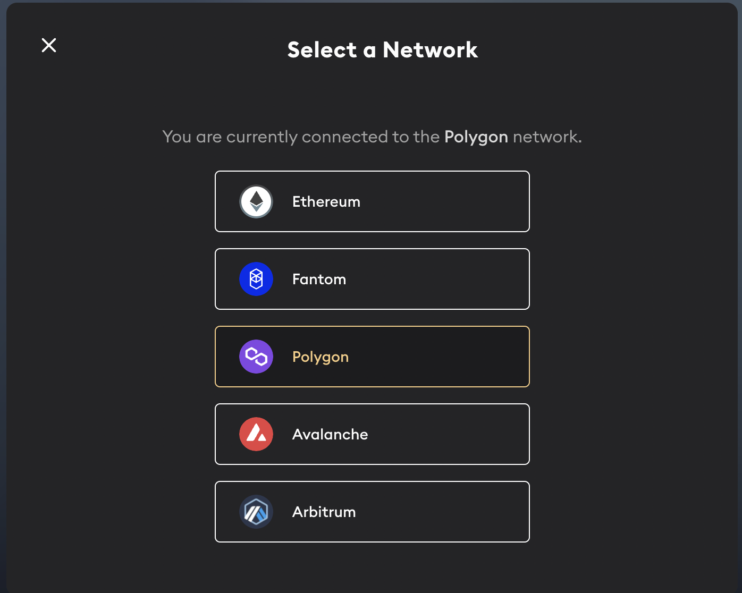Viewport: 742px width, 593px height.
Task: Choose the Fantom network option
Action: (372, 279)
